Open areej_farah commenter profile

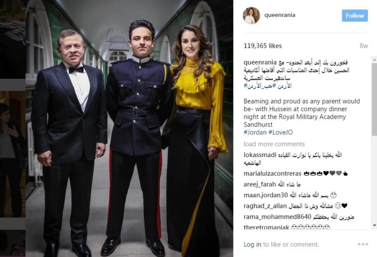coord(260,184)
